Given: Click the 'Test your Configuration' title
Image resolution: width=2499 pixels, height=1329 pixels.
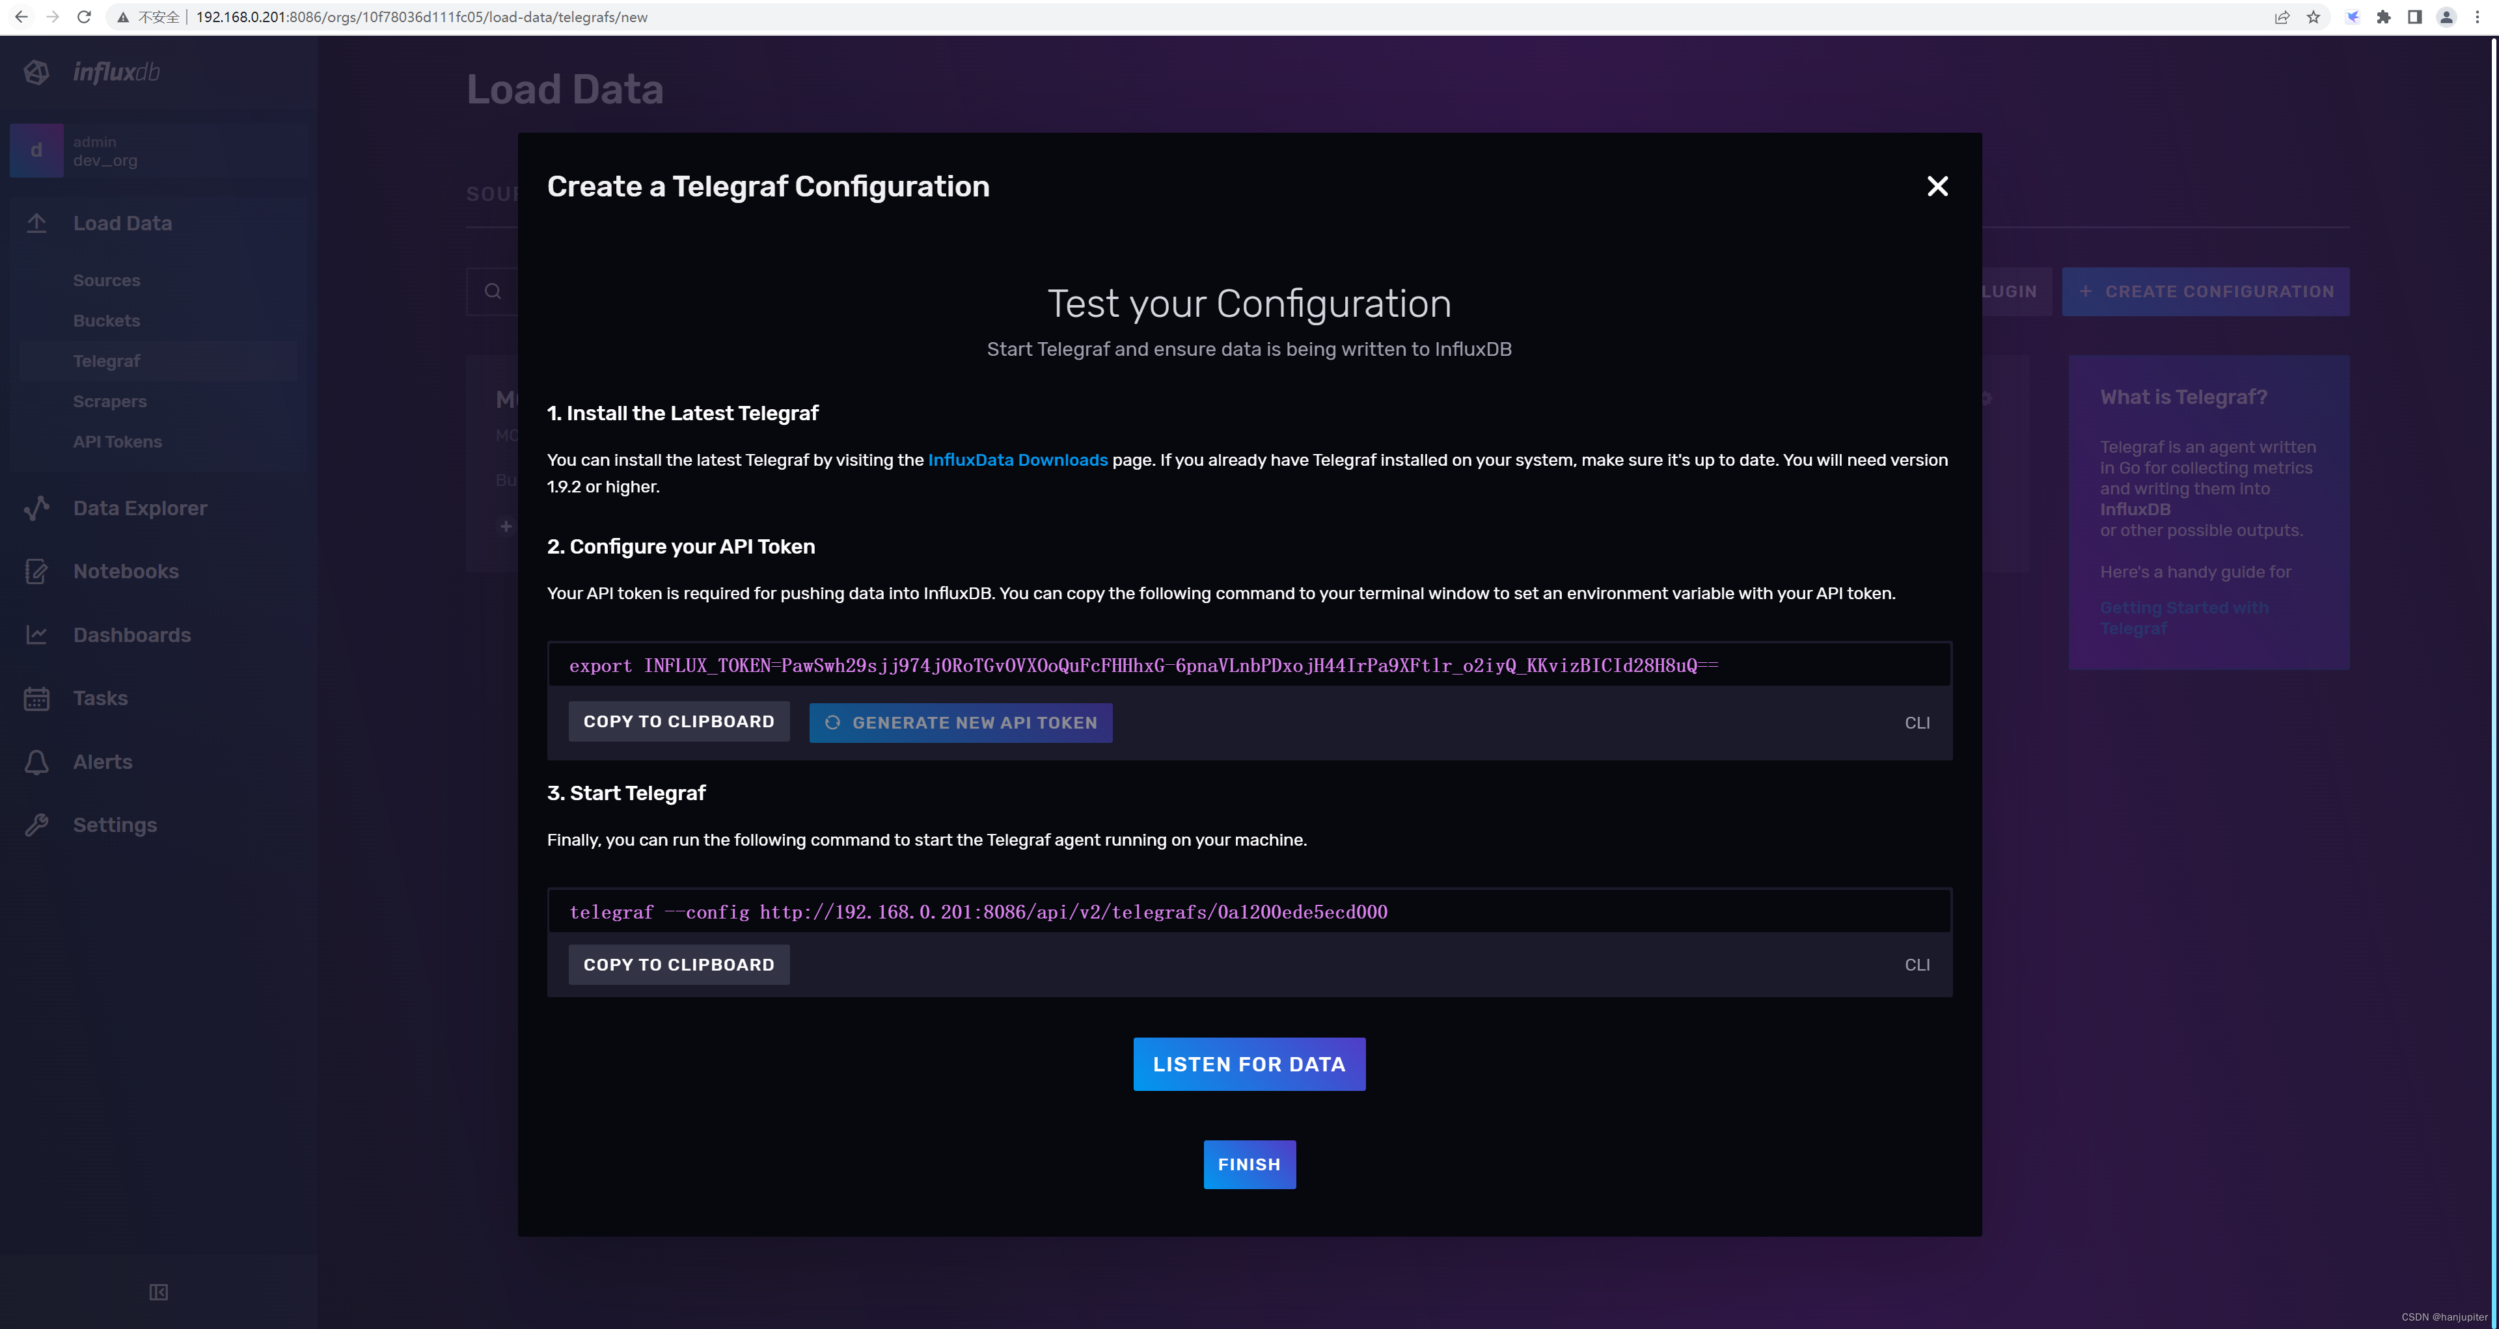Looking at the screenshot, I should pyautogui.click(x=1249, y=304).
